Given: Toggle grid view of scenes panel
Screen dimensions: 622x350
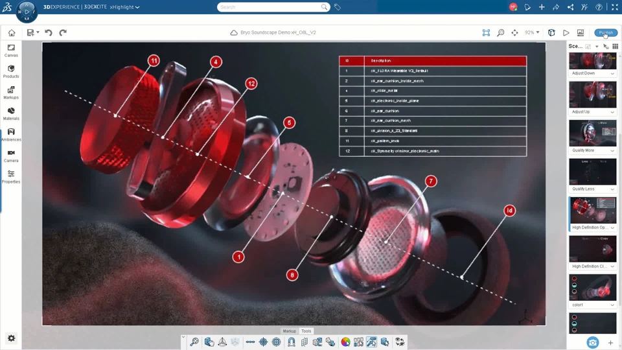Looking at the screenshot, I should 615,47.
